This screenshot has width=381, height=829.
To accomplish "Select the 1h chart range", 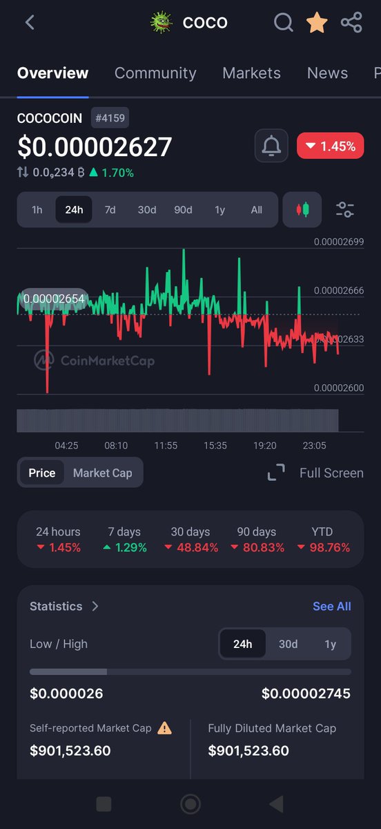I will coord(37,210).
